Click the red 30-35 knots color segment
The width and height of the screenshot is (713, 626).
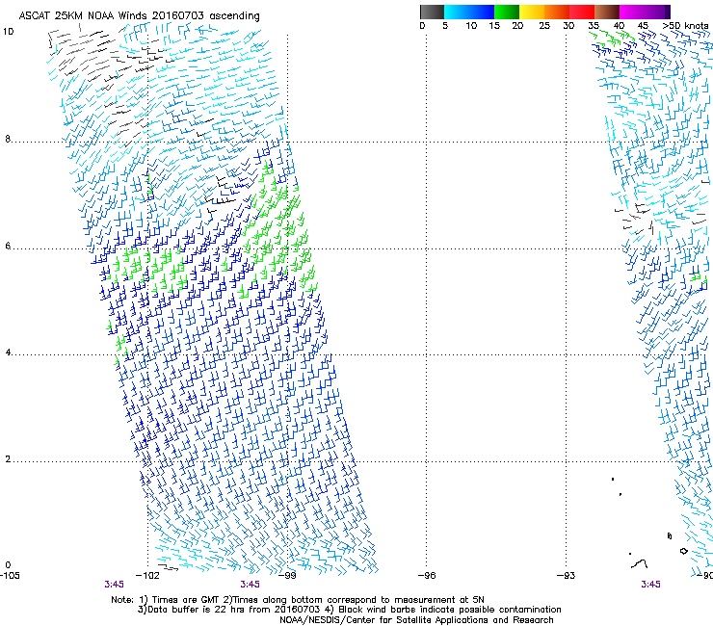point(582,12)
